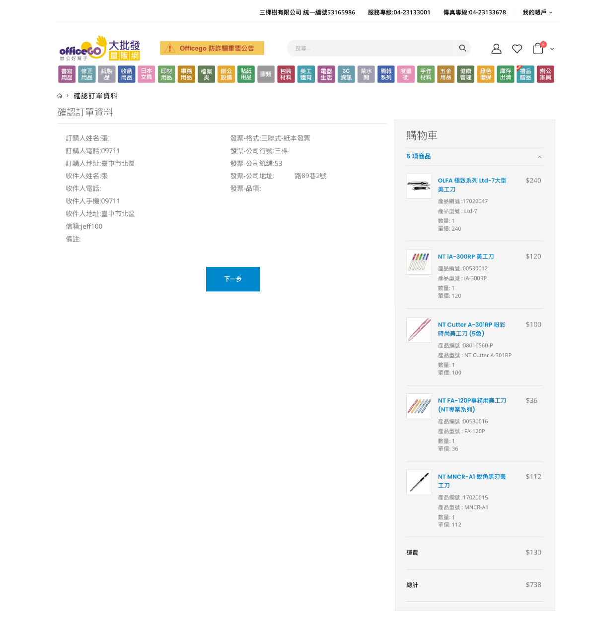Expand the 我的帳戶 dropdown

click(x=537, y=12)
